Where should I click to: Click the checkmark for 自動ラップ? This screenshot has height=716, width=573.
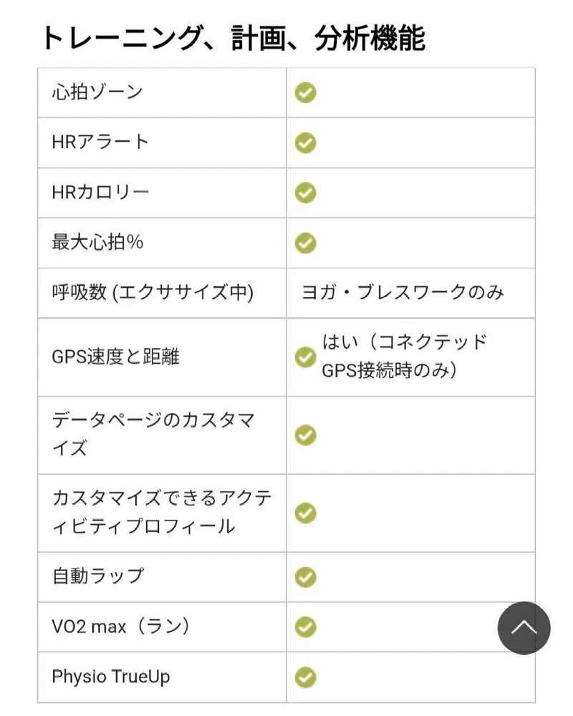306,576
